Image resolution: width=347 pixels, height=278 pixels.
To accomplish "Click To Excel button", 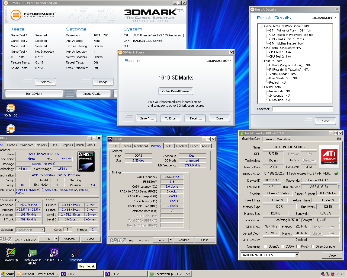I will (171, 118).
